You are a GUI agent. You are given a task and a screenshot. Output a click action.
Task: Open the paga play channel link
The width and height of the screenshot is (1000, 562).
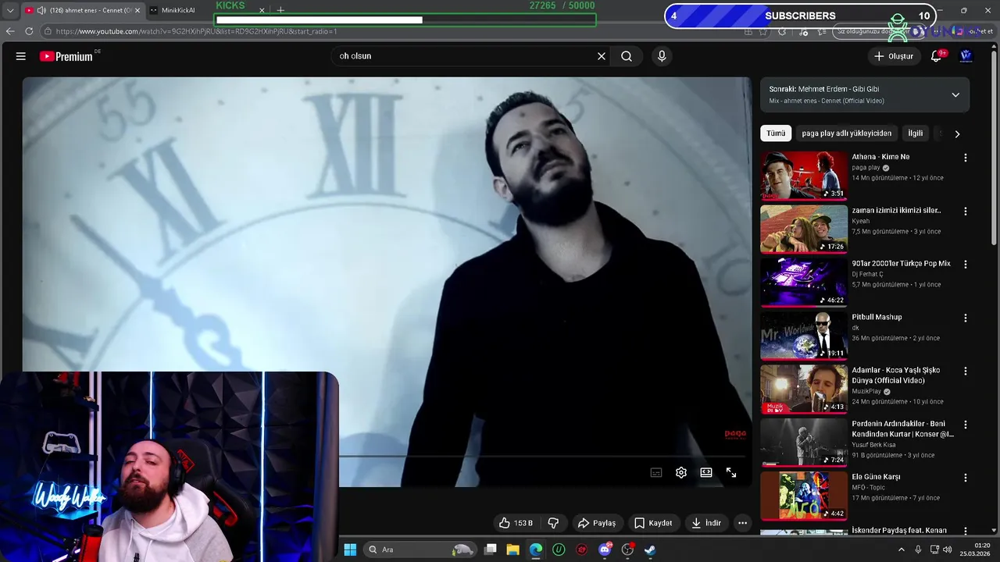(x=866, y=168)
